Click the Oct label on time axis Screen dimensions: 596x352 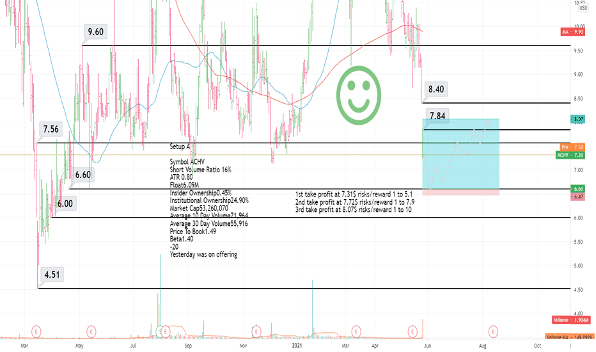click(537, 346)
